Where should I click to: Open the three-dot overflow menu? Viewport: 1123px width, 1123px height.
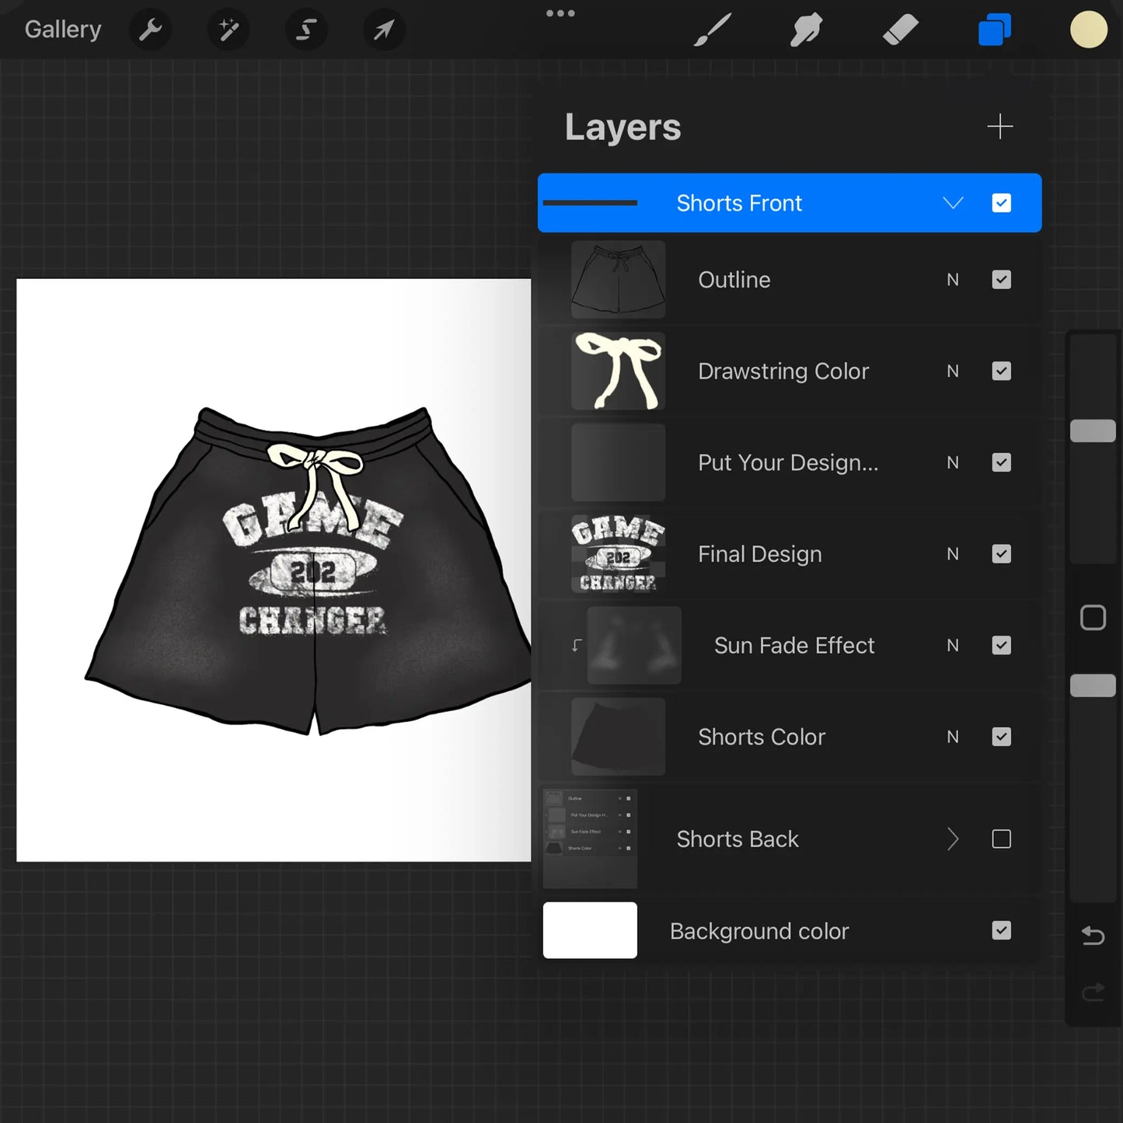tap(560, 12)
